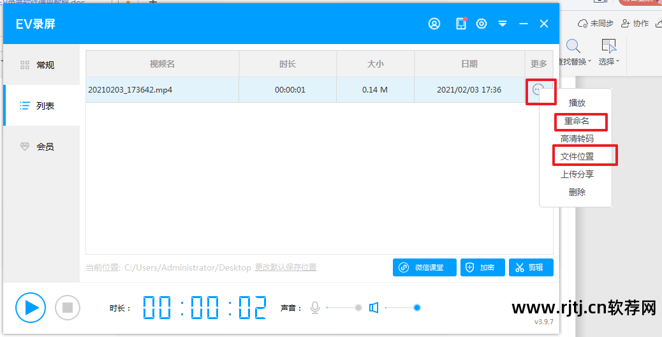Open the more options ellipsis icon

(538, 89)
